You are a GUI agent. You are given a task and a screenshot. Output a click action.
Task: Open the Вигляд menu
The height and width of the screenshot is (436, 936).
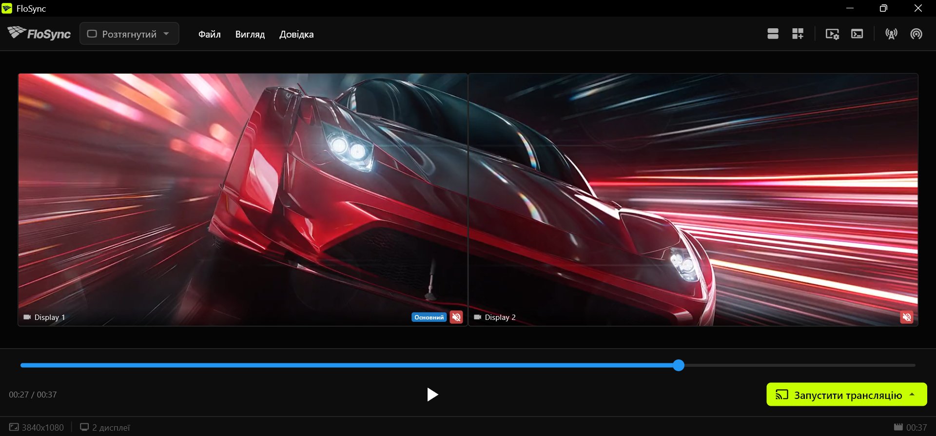coord(250,34)
